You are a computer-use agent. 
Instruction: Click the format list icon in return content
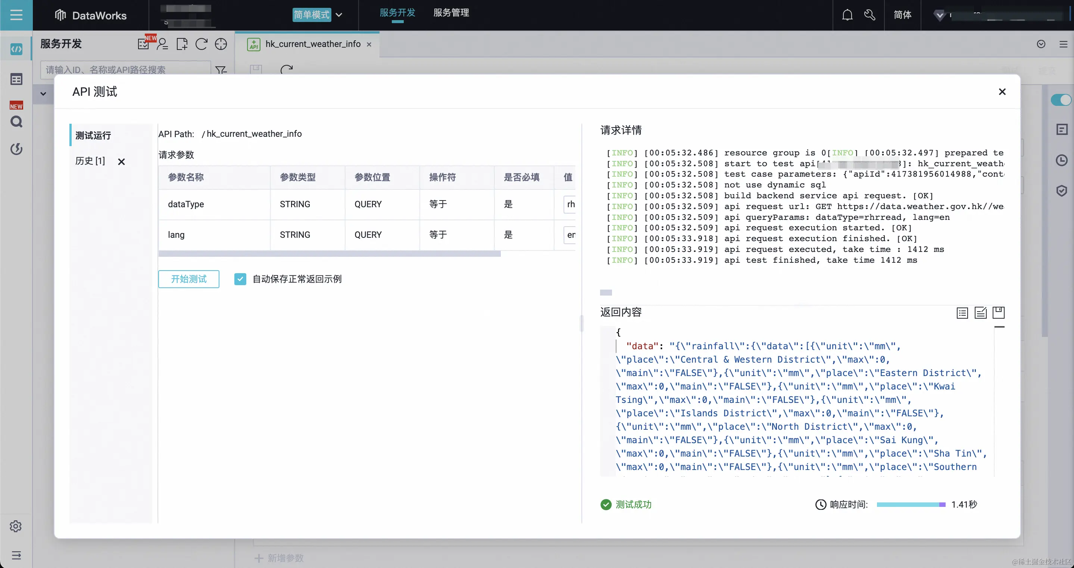pos(962,313)
